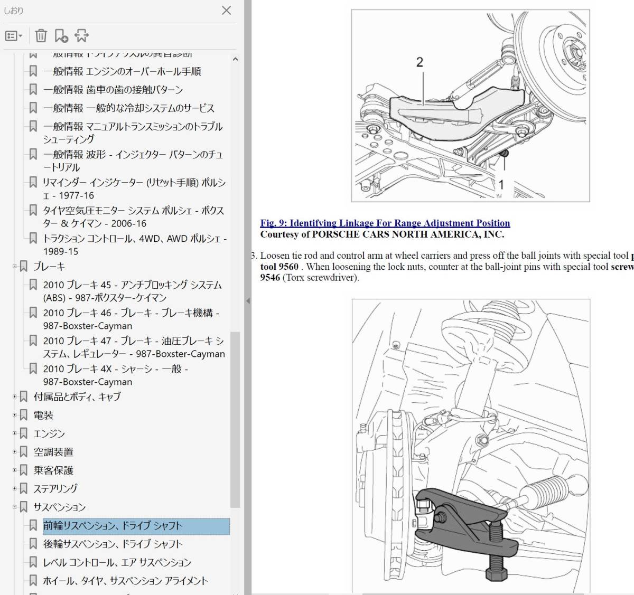
Task: Collapse the ブレーキ bookmark group
Action: (x=15, y=267)
